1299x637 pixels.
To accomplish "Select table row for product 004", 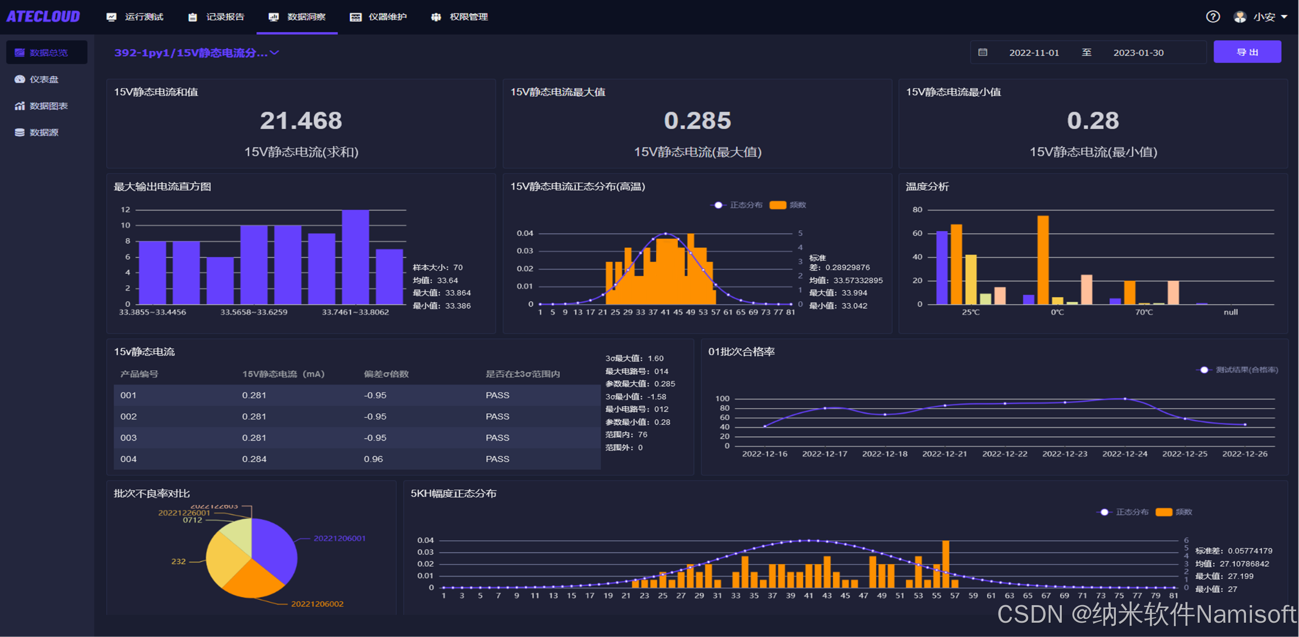I will click(357, 458).
